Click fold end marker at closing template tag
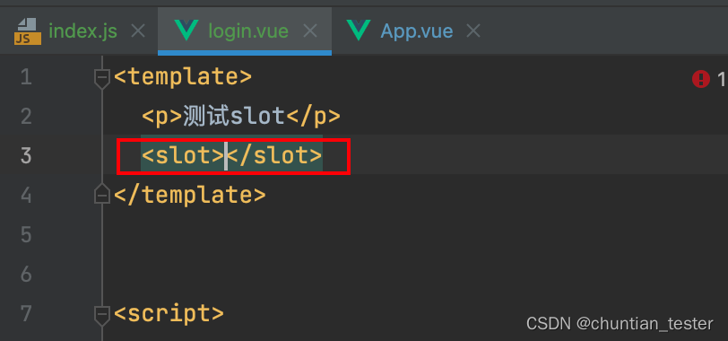This screenshot has height=341, width=728. pyautogui.click(x=101, y=194)
